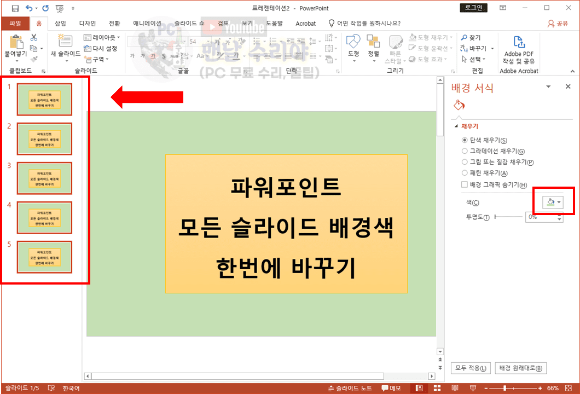
Task: Start slideshow from beginning icon in title bar
Action: (x=60, y=8)
